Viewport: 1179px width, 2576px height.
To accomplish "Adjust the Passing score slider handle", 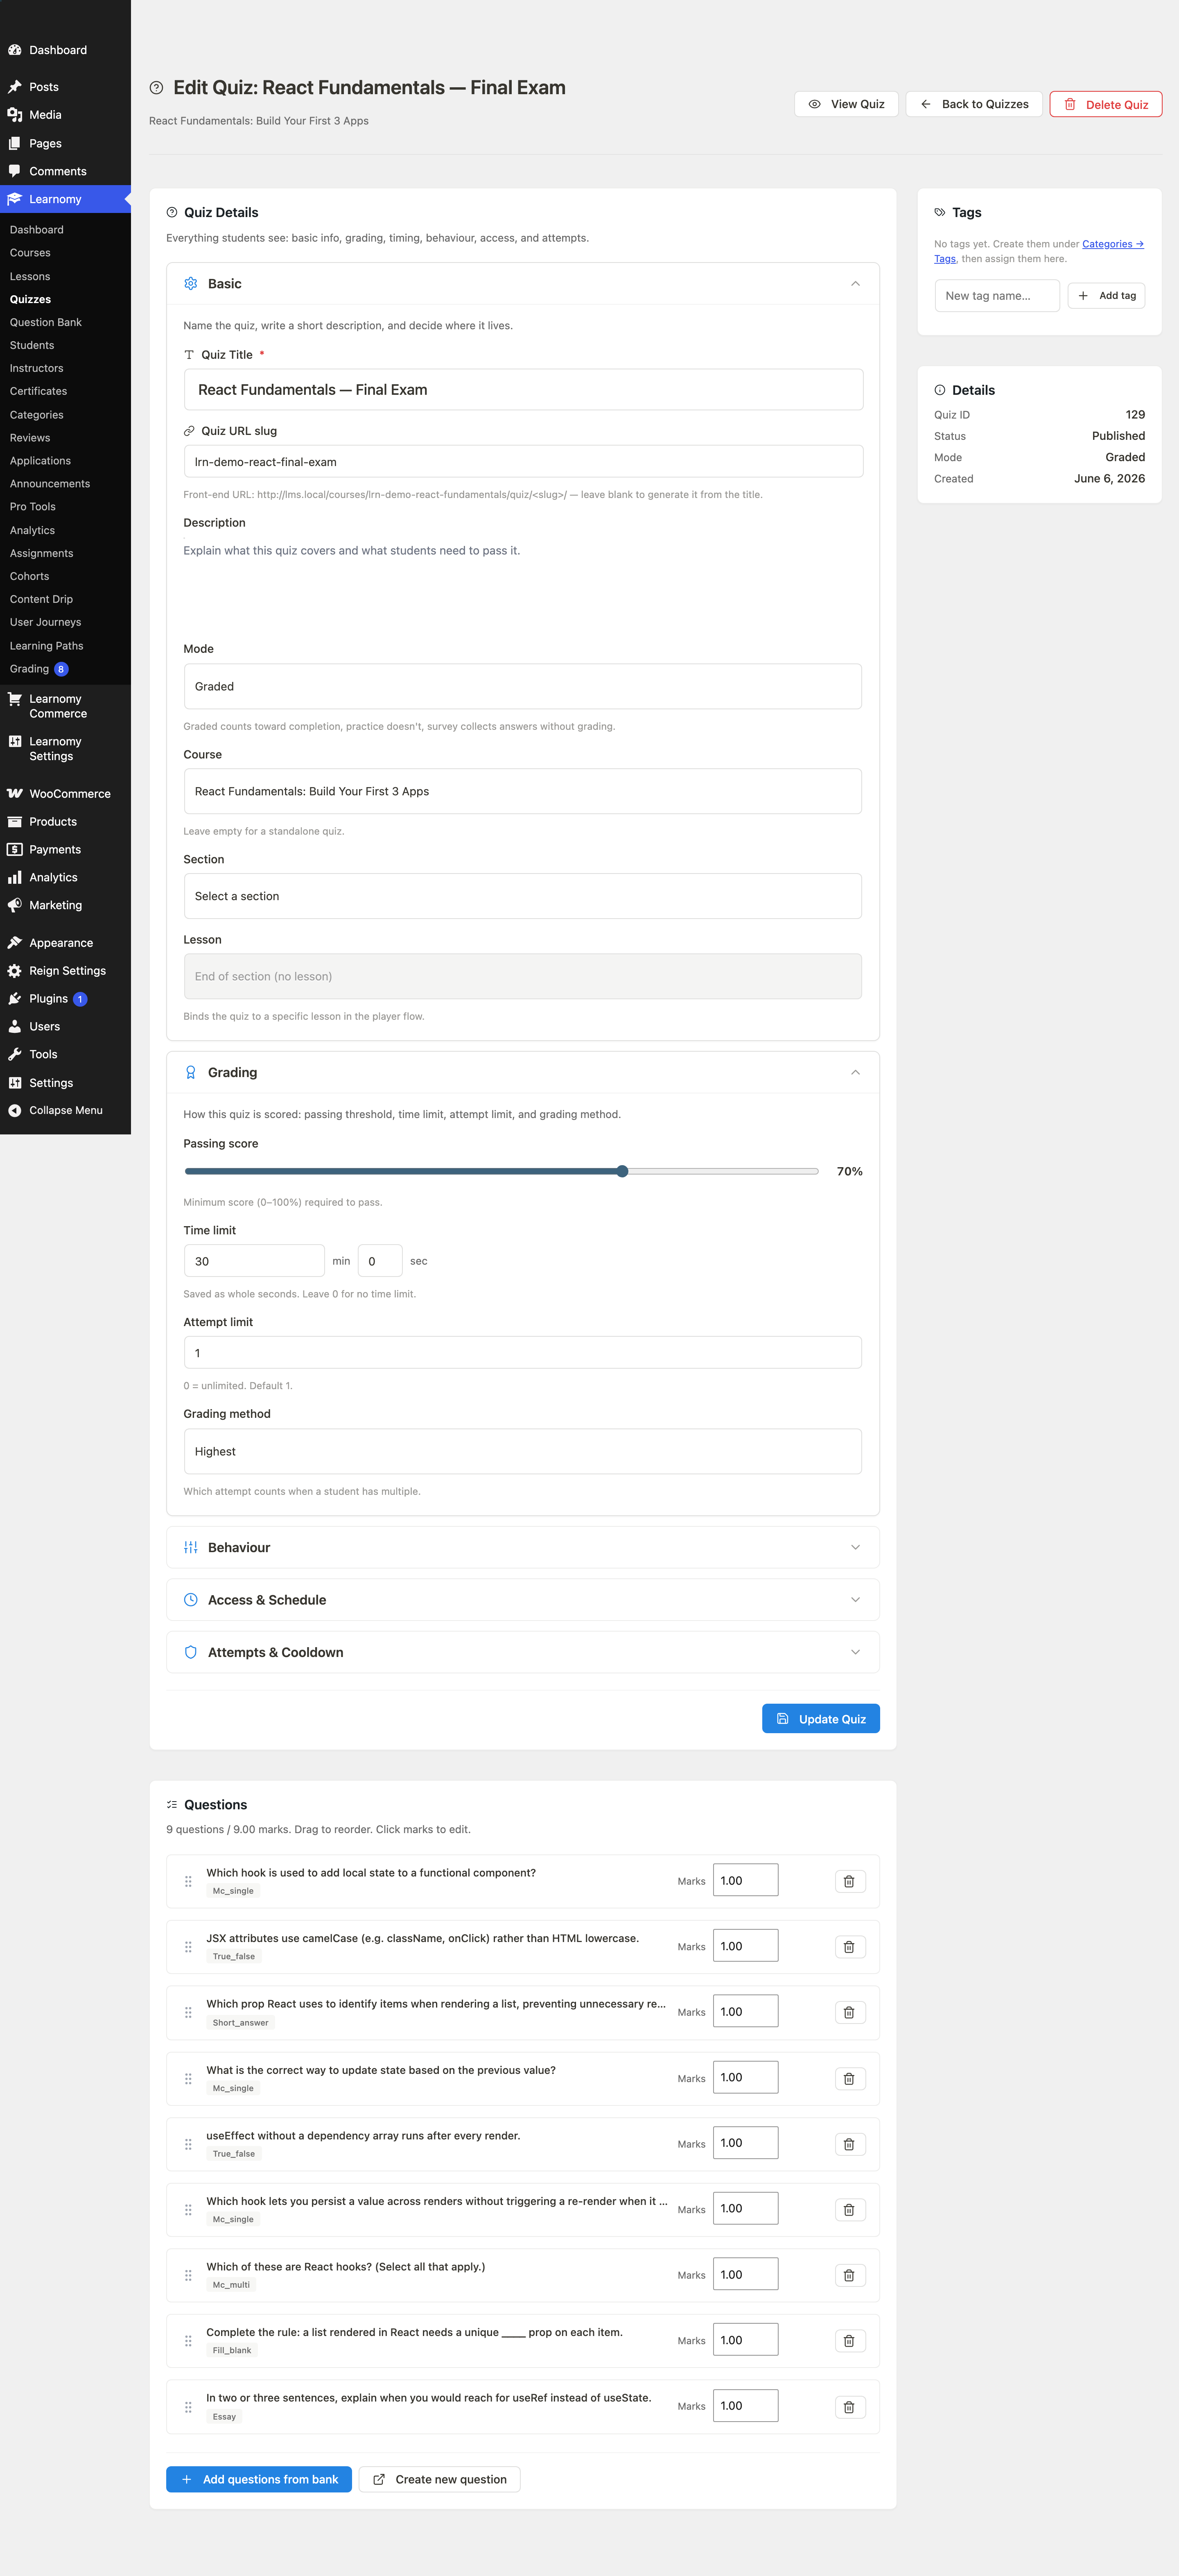I will coord(622,1171).
